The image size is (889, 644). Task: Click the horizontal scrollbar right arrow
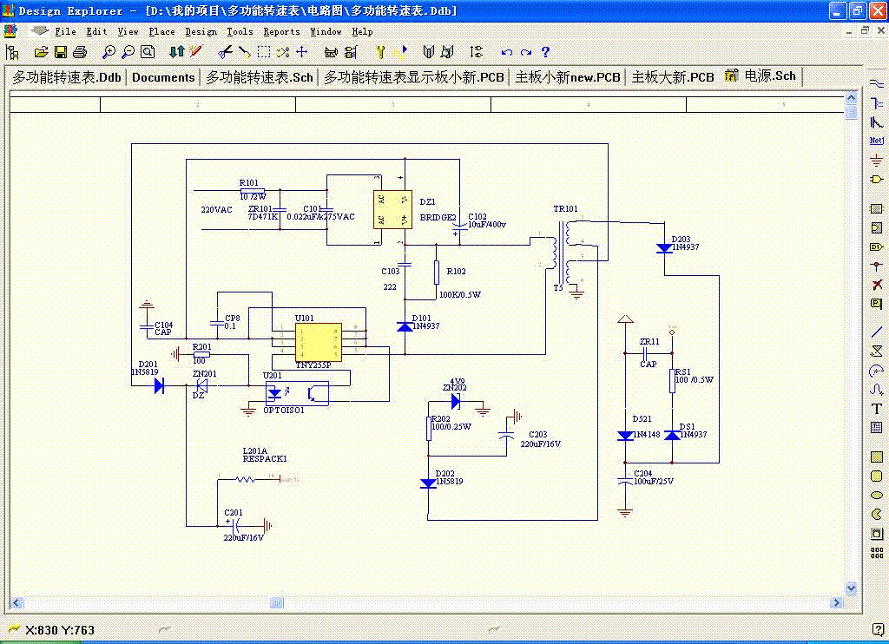point(837,602)
